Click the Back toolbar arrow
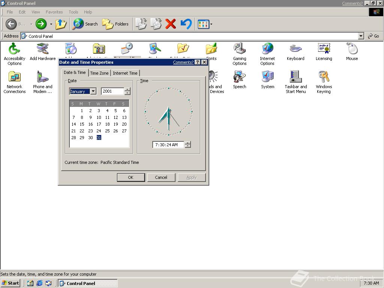The width and height of the screenshot is (384, 288). coord(11,24)
